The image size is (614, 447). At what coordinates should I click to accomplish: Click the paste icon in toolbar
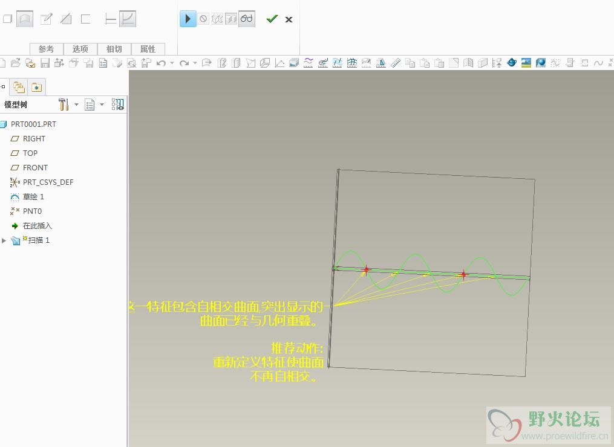coord(425,63)
